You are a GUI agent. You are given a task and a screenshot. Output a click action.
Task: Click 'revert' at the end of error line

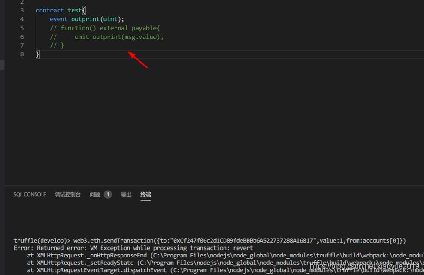(x=243, y=248)
